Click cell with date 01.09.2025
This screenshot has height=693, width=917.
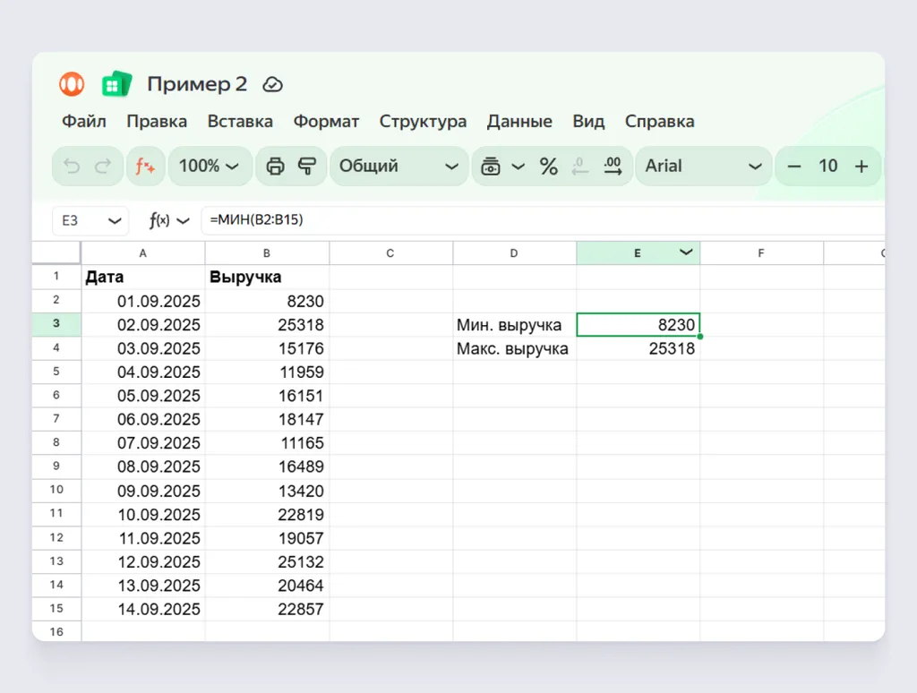[x=143, y=301]
